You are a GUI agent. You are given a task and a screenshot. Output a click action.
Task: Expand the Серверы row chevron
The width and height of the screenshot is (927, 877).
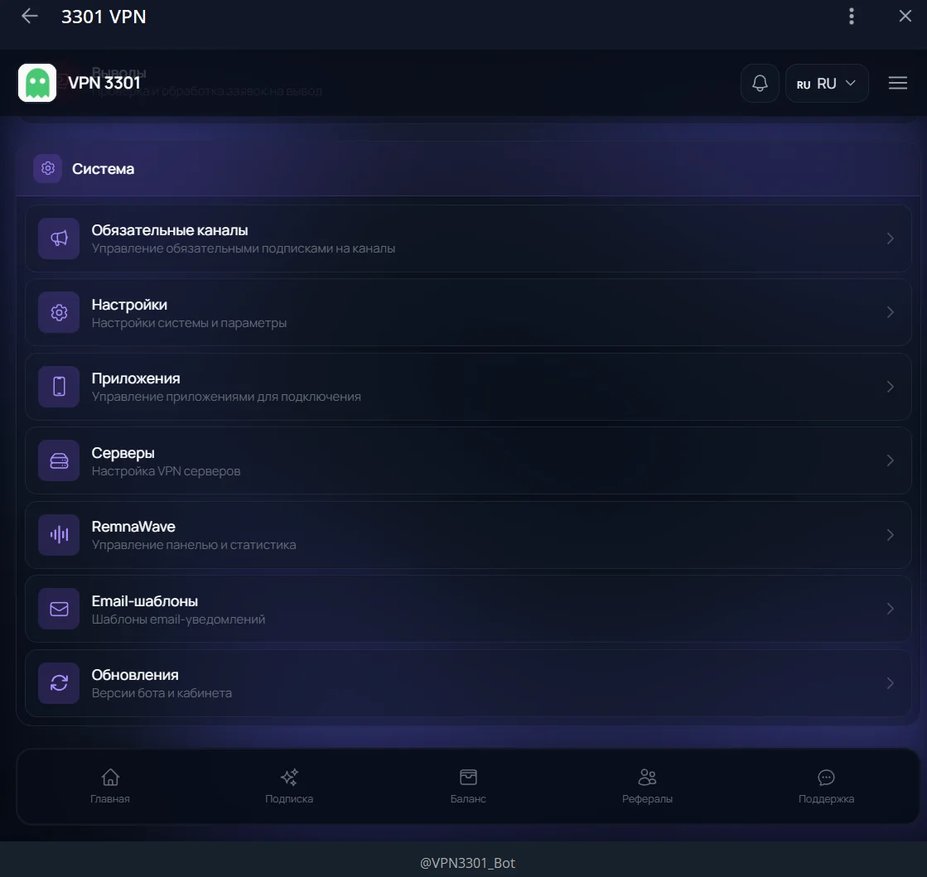[891, 460]
